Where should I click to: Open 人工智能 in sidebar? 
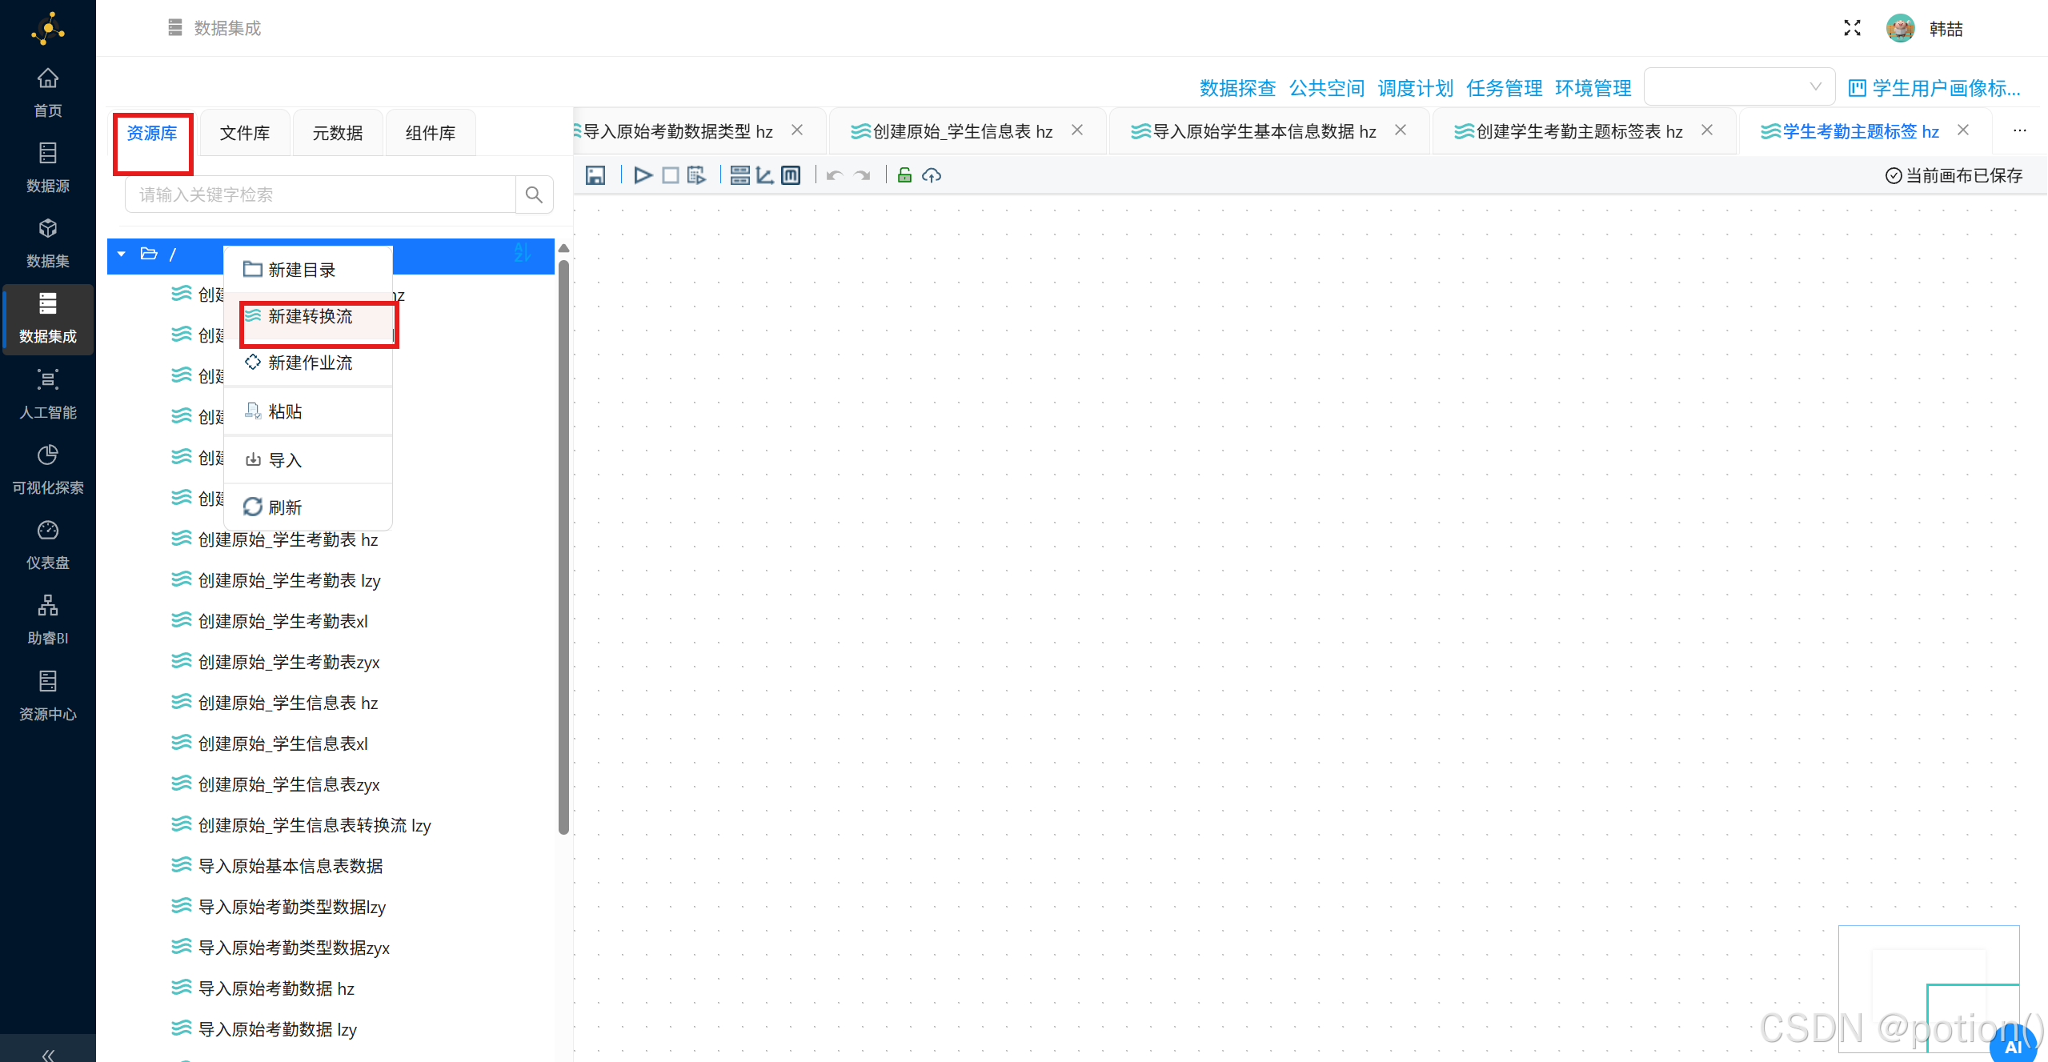(48, 394)
